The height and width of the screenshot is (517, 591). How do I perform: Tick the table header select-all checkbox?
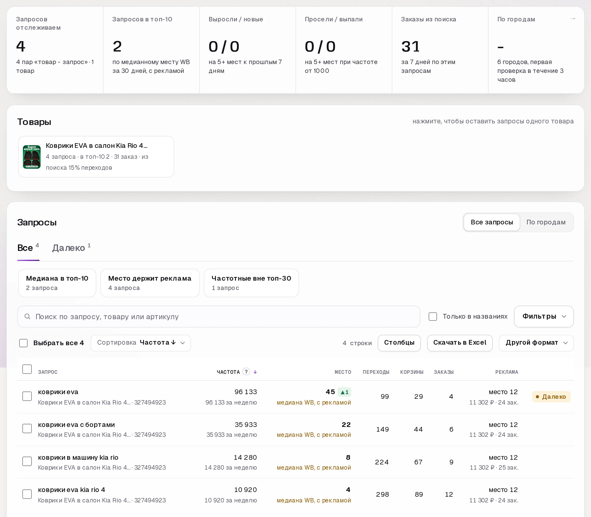click(x=27, y=369)
